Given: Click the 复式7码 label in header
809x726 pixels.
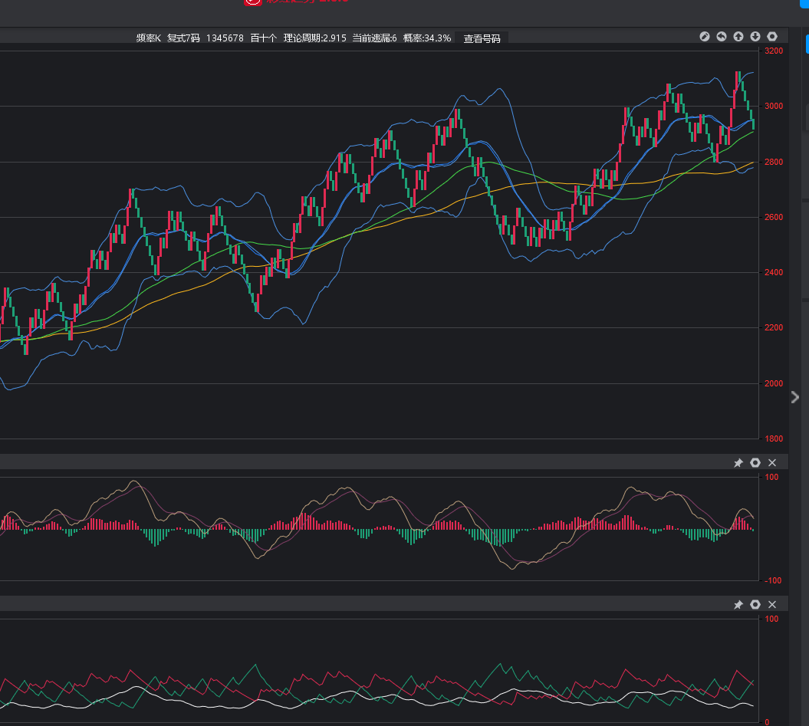Looking at the screenshot, I should (183, 38).
